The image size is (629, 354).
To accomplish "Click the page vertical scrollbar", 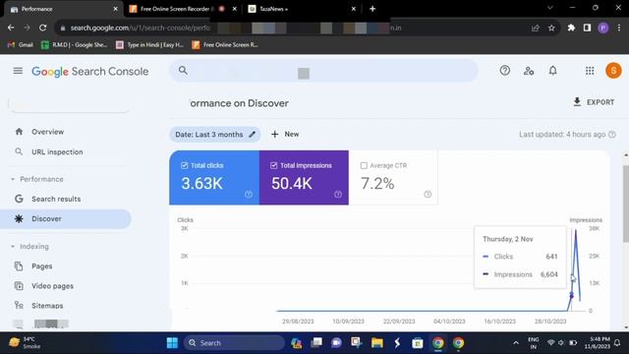I will point(626,204).
